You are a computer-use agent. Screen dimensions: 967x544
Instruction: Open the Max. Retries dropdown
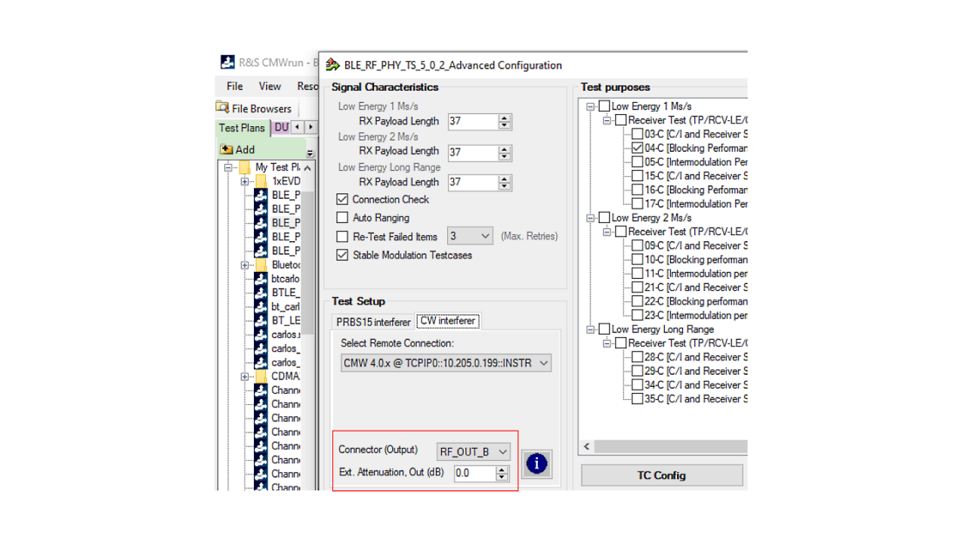470,236
